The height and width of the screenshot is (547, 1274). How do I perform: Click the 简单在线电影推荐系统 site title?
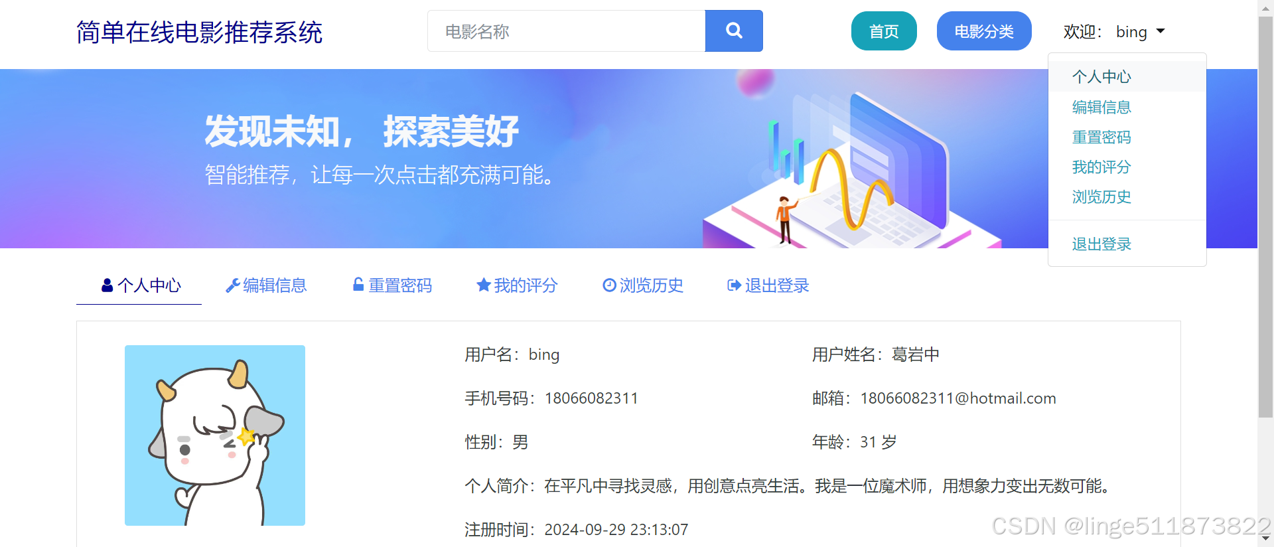199,32
